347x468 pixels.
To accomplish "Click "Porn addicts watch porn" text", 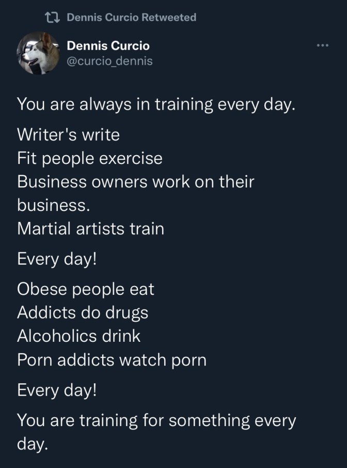I will point(112,360).
